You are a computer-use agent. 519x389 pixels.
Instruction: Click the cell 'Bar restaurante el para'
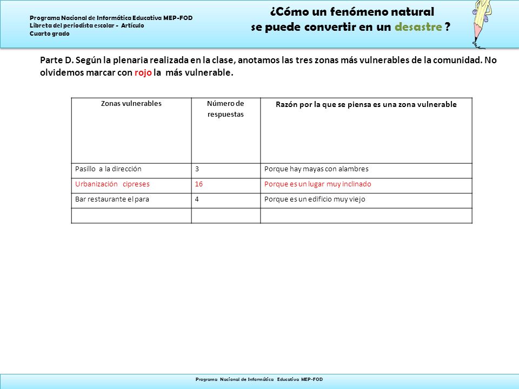[x=131, y=201]
